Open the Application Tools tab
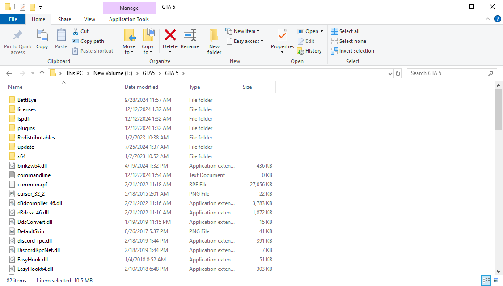 click(129, 19)
